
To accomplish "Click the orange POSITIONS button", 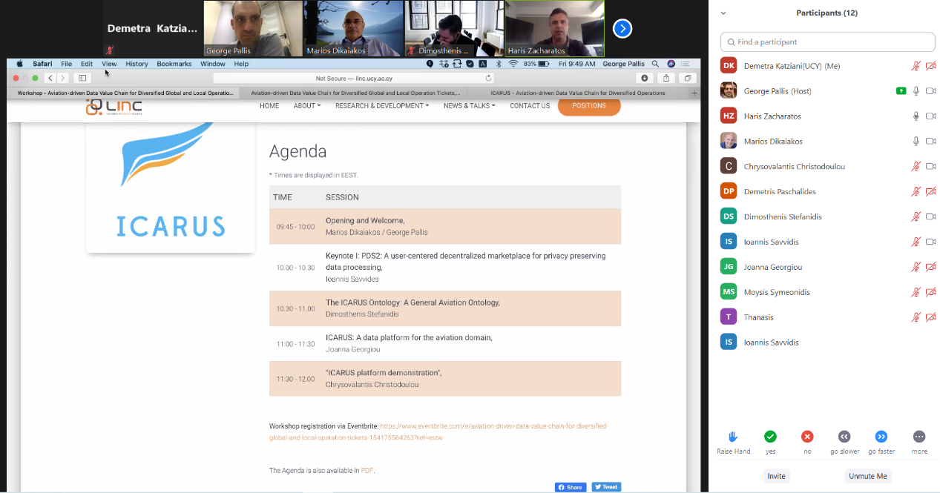I will coord(589,106).
